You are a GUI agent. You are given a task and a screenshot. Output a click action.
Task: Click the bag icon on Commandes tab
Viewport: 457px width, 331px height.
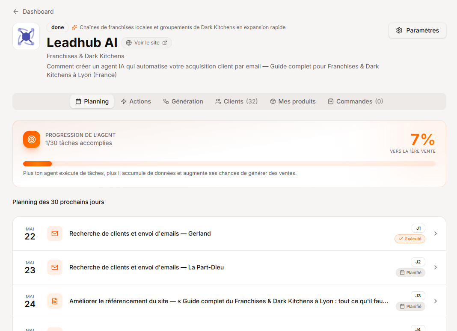331,101
